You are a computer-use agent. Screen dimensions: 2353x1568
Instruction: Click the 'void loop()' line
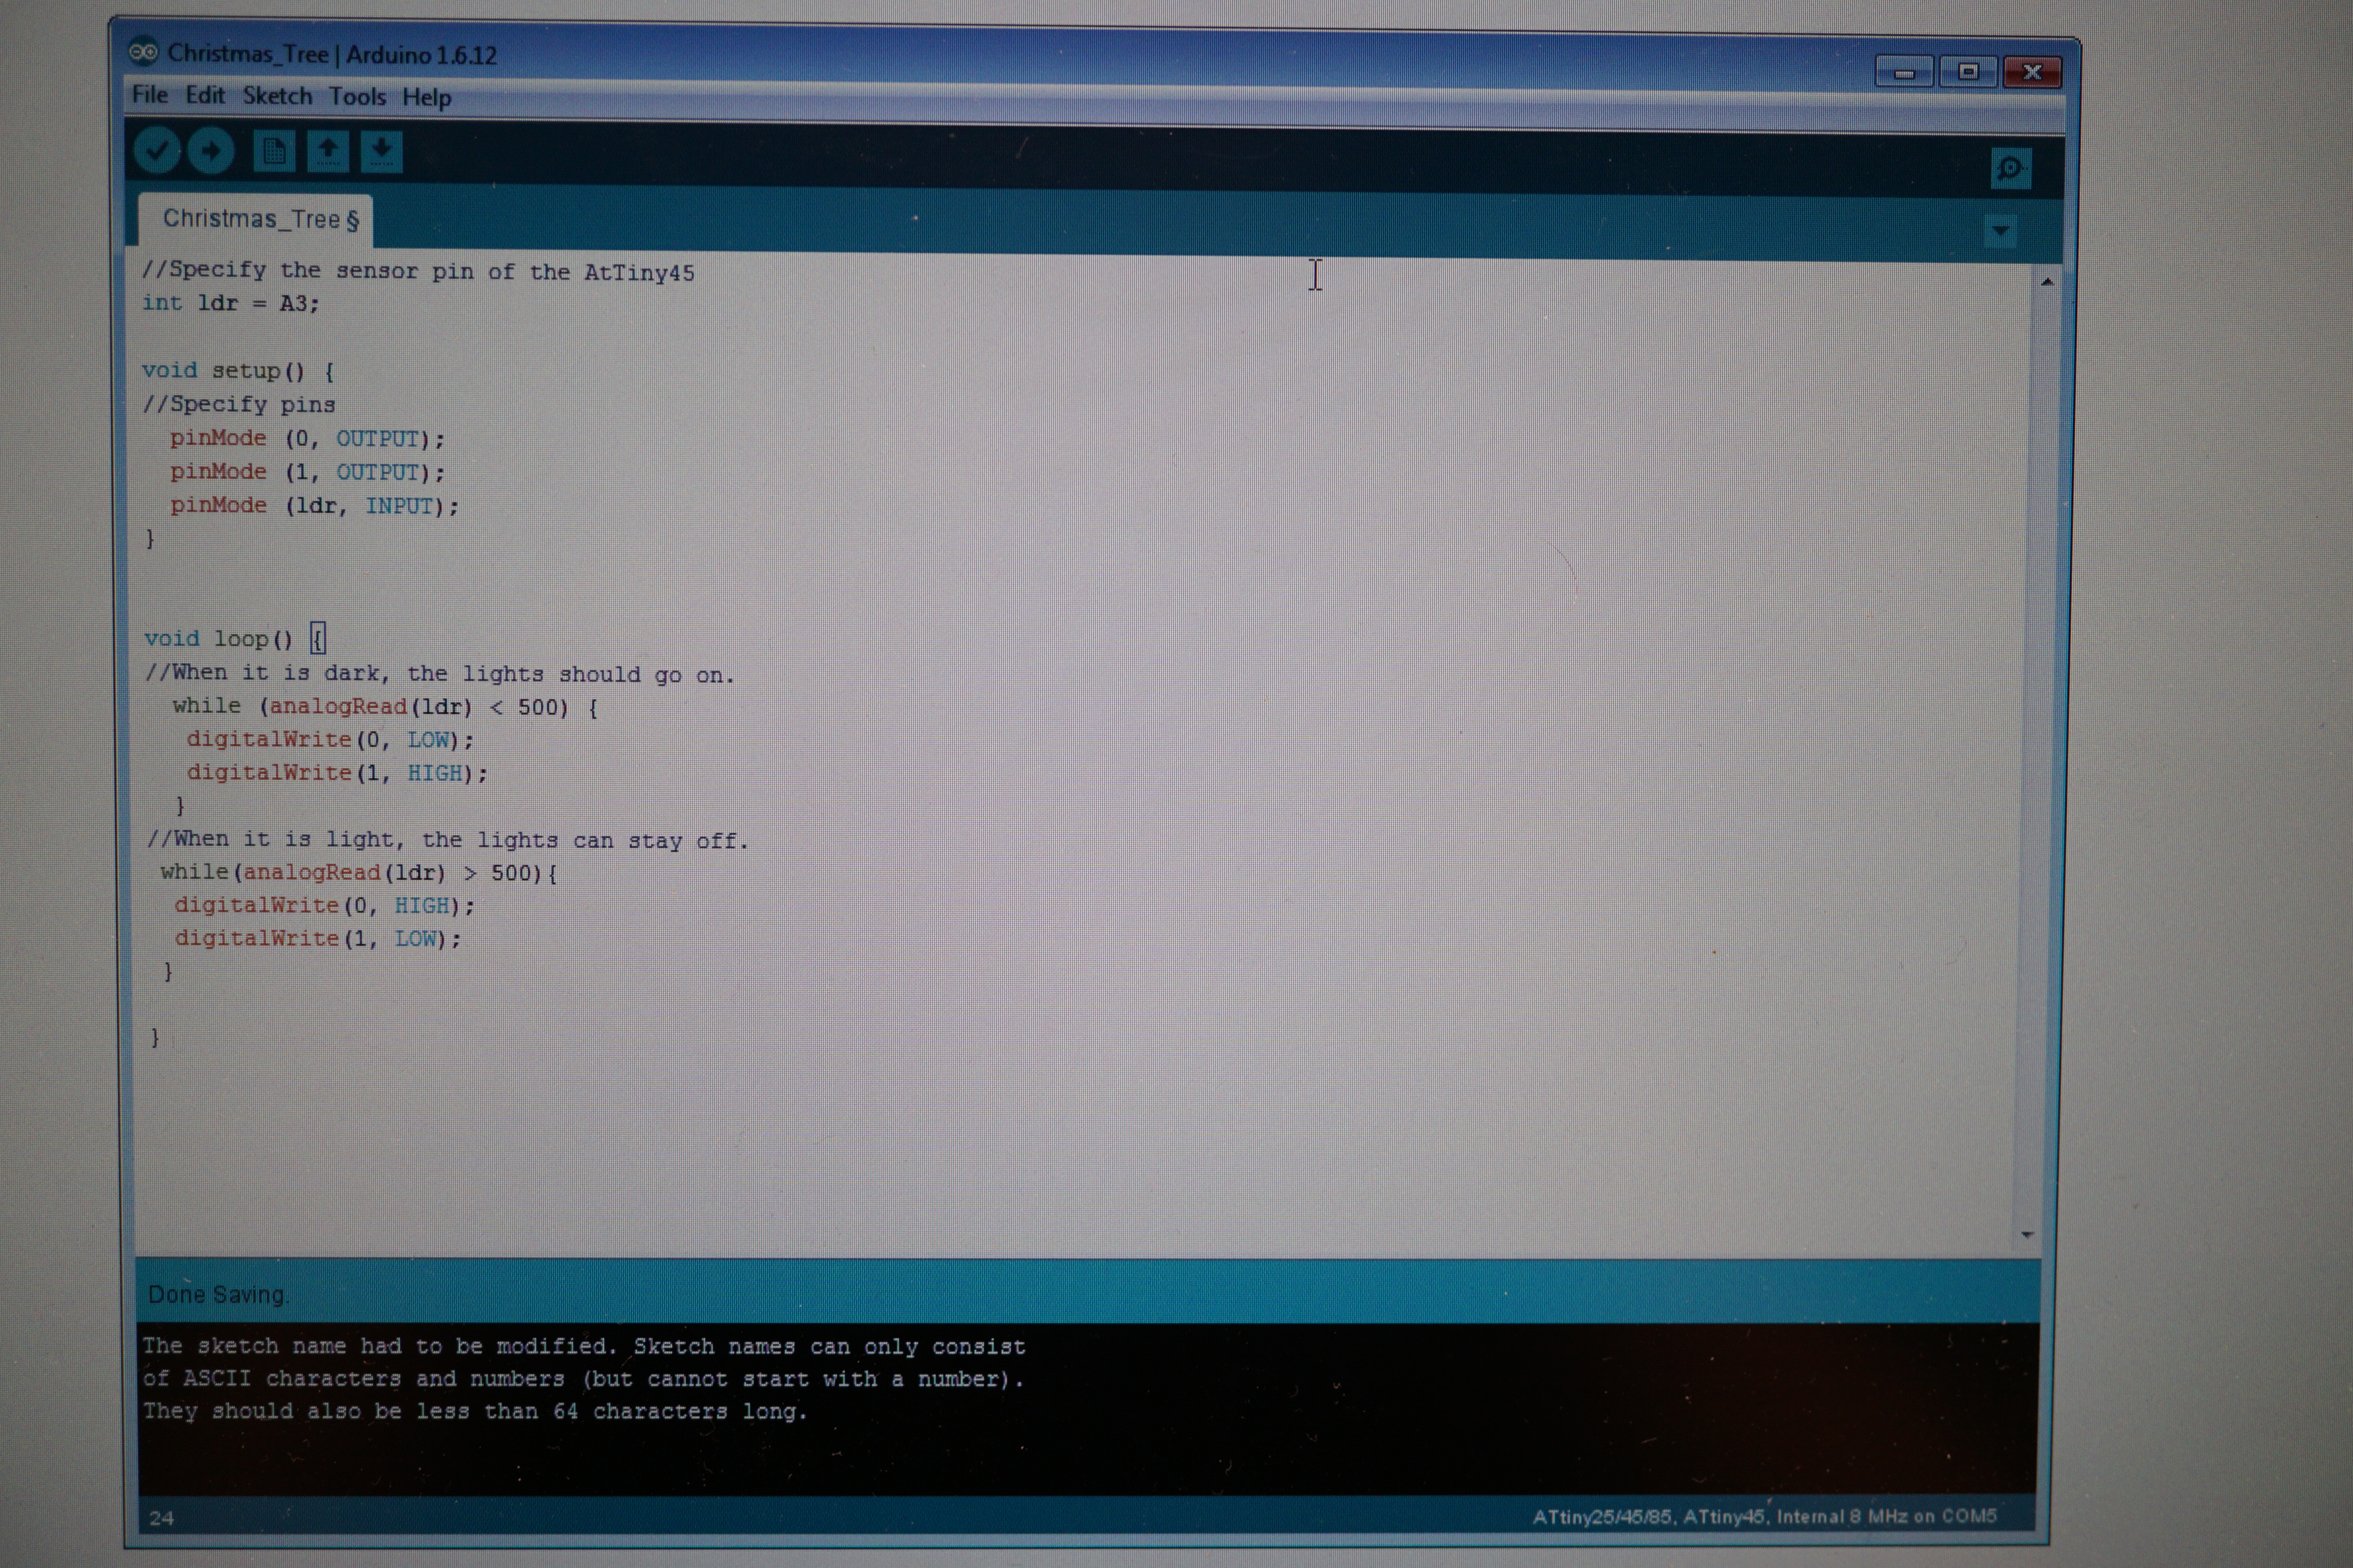pos(235,638)
